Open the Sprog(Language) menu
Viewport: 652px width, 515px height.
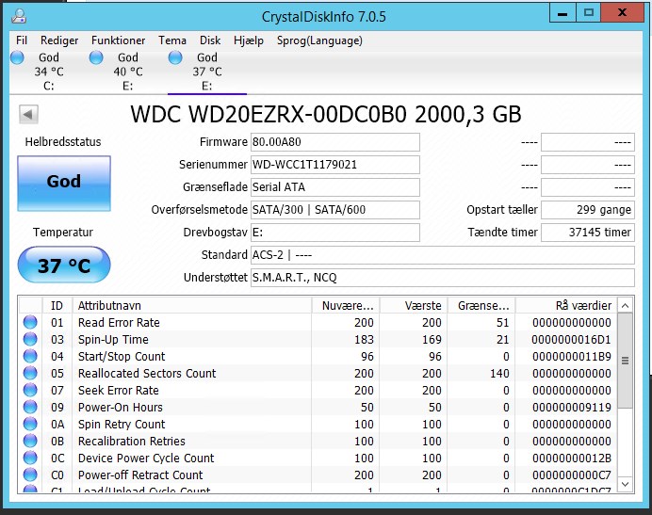319,40
